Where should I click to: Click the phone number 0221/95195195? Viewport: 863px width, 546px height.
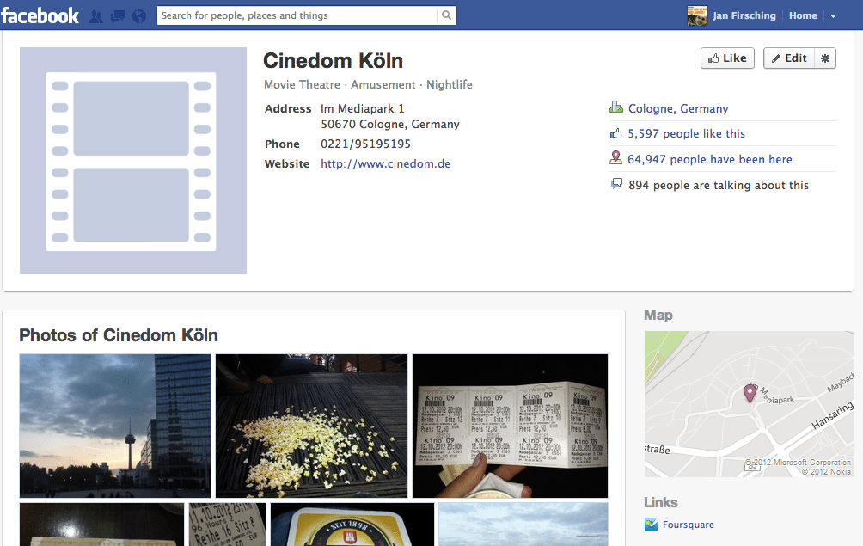coord(366,144)
